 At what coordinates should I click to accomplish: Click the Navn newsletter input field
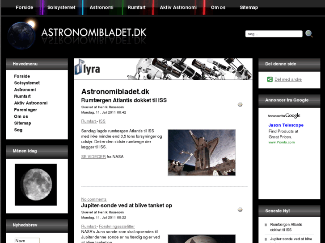[27, 240]
